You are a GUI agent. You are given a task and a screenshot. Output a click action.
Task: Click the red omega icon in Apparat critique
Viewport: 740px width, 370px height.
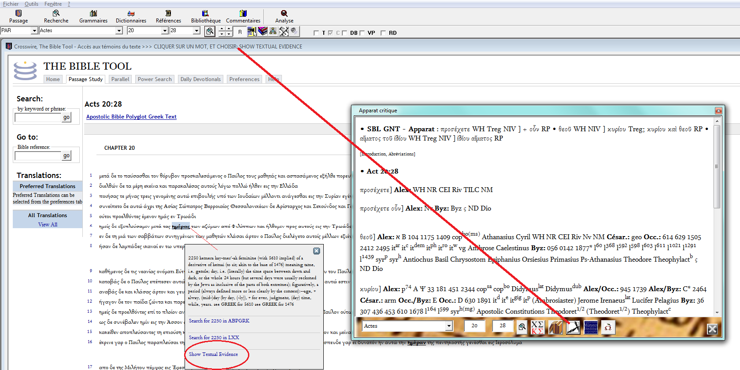point(608,327)
